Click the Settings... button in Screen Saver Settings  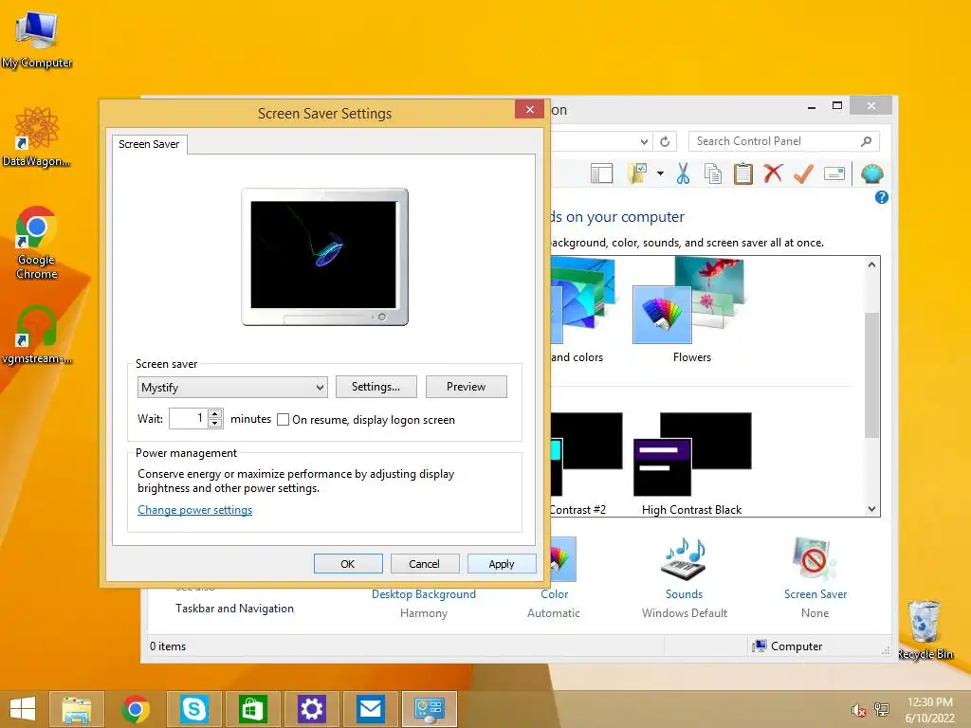pyautogui.click(x=376, y=387)
